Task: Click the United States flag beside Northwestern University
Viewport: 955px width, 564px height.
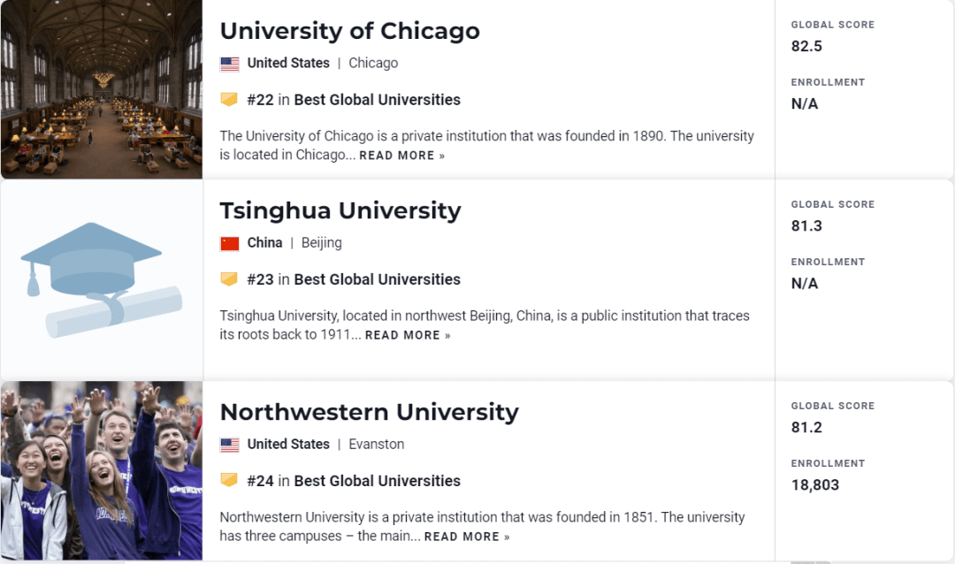Action: 229,444
